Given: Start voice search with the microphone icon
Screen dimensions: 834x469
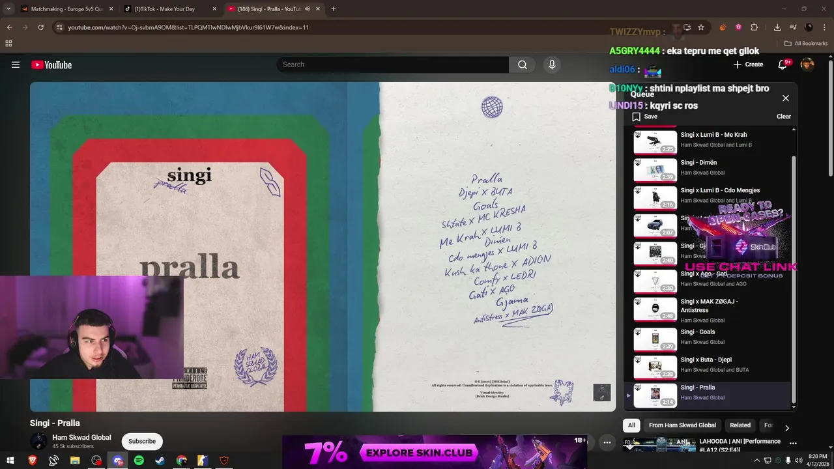Looking at the screenshot, I should (552, 64).
